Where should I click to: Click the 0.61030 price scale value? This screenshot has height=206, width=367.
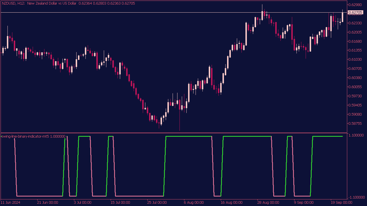point(356,60)
